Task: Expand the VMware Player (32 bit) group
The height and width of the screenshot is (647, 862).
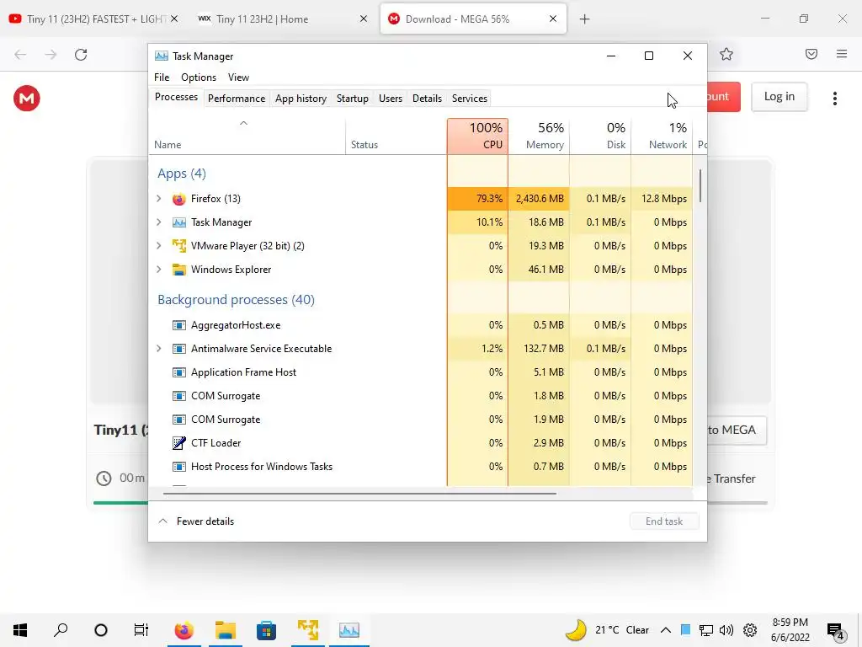Action: click(159, 246)
